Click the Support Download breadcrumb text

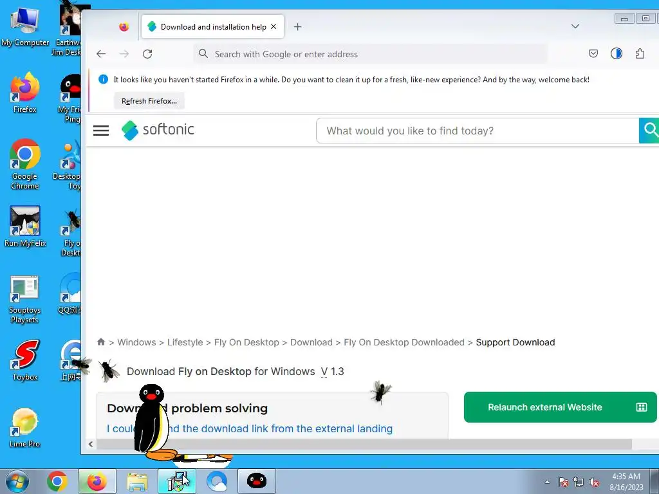point(515,342)
